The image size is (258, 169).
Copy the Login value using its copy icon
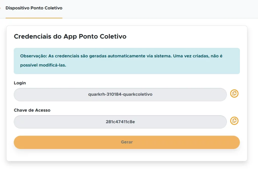pyautogui.click(x=234, y=94)
